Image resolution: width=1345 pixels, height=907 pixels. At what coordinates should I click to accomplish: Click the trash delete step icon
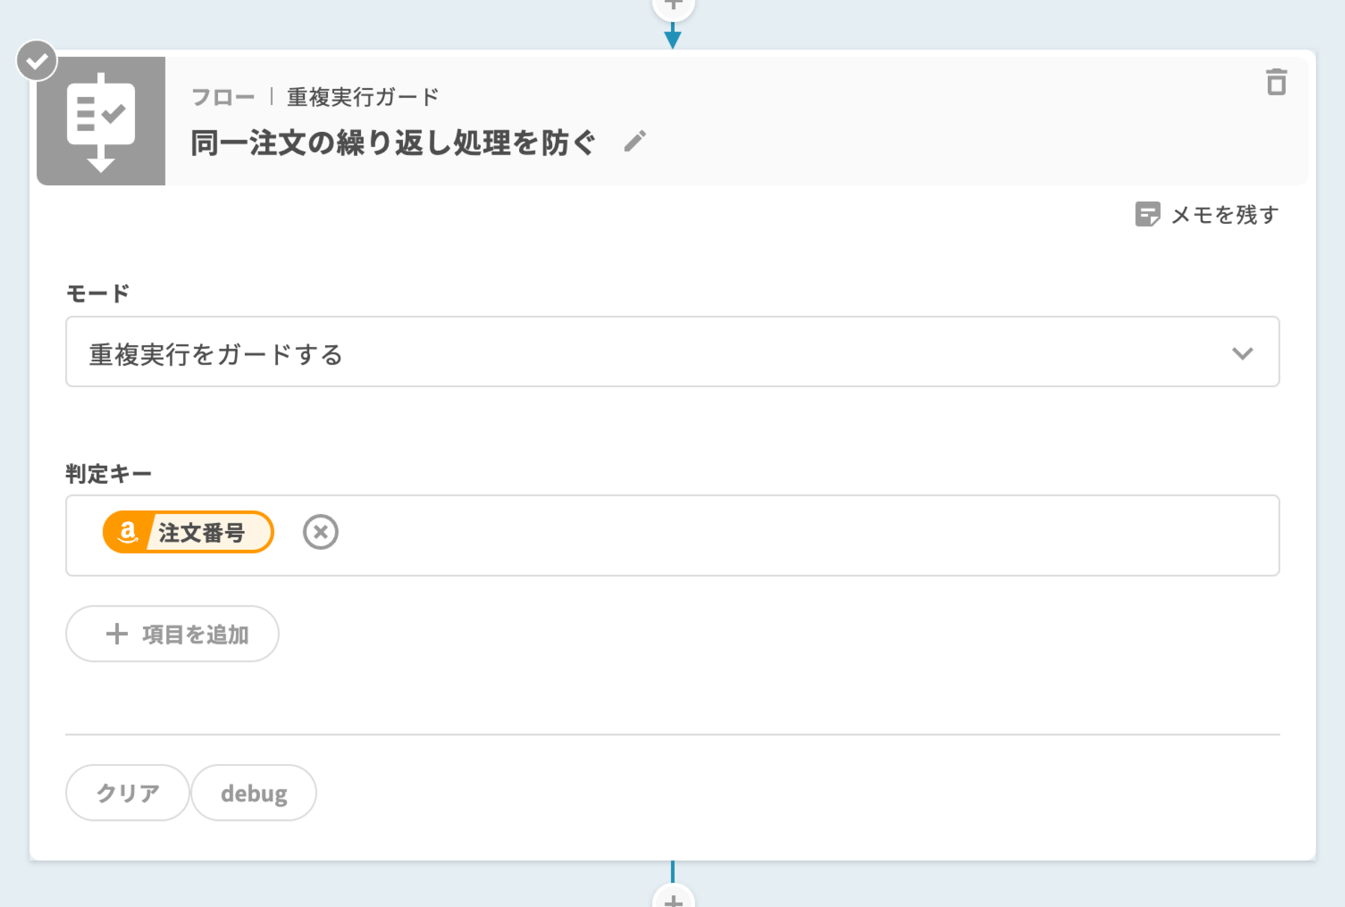(x=1276, y=82)
